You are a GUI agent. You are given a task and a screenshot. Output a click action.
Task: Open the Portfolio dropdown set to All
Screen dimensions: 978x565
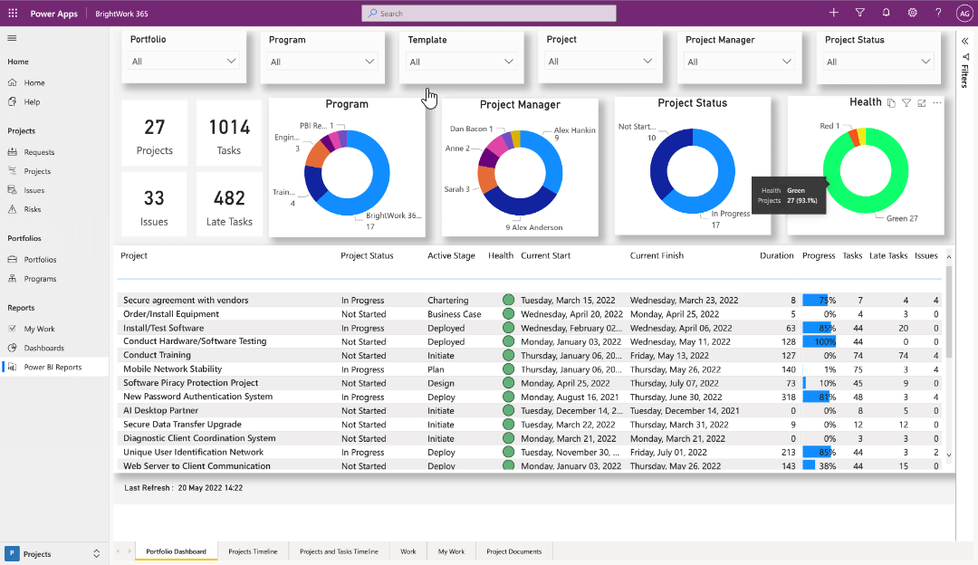coord(183,60)
